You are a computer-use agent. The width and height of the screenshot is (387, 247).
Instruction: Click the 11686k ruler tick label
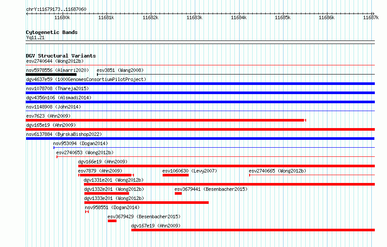coord(327,17)
